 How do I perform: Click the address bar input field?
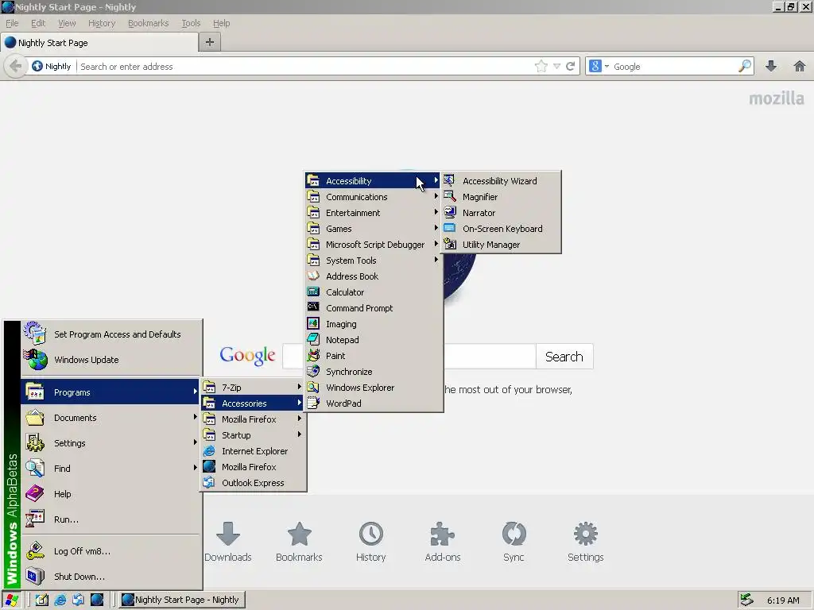pyautogui.click(x=305, y=67)
